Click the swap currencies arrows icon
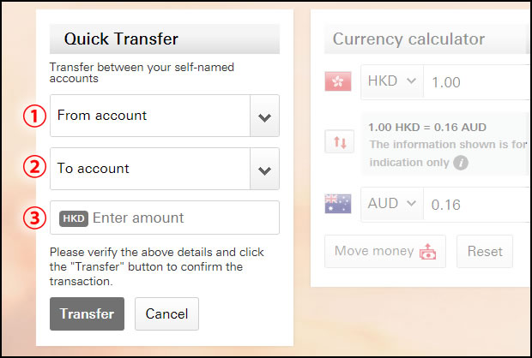The width and height of the screenshot is (532, 358). 340,141
